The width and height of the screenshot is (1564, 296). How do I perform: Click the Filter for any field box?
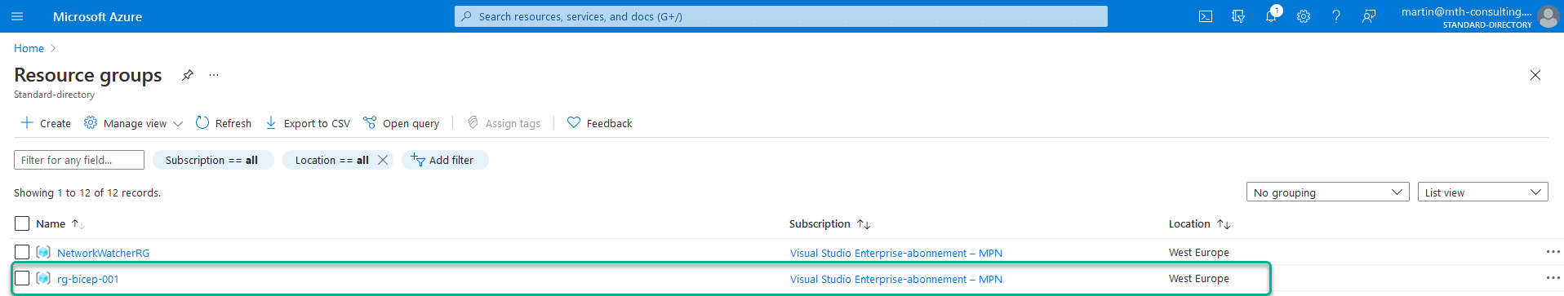coord(79,160)
